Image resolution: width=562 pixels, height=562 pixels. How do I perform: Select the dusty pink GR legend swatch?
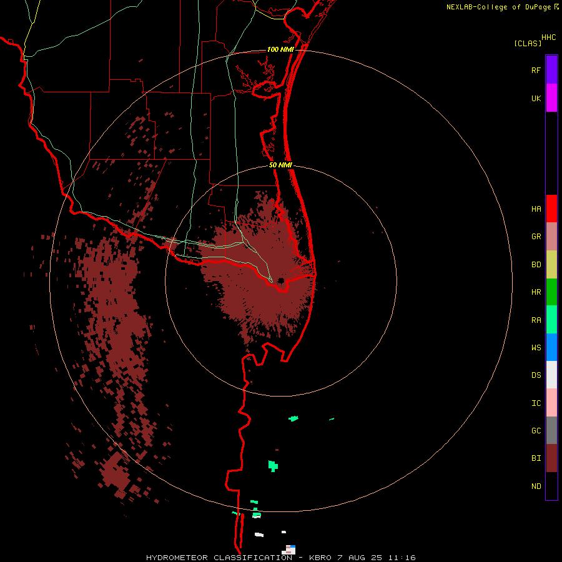[x=551, y=237]
